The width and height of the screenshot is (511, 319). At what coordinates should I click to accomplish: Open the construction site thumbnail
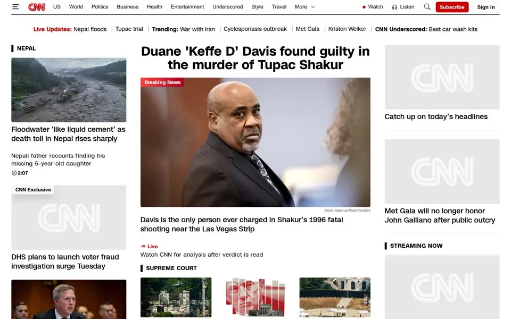[x=335, y=298]
